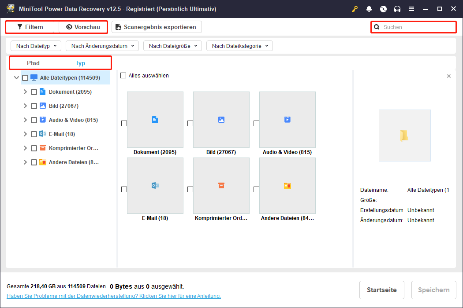Open the Komprimierter Ord... thumbnail
463x308 pixels.
(221, 186)
